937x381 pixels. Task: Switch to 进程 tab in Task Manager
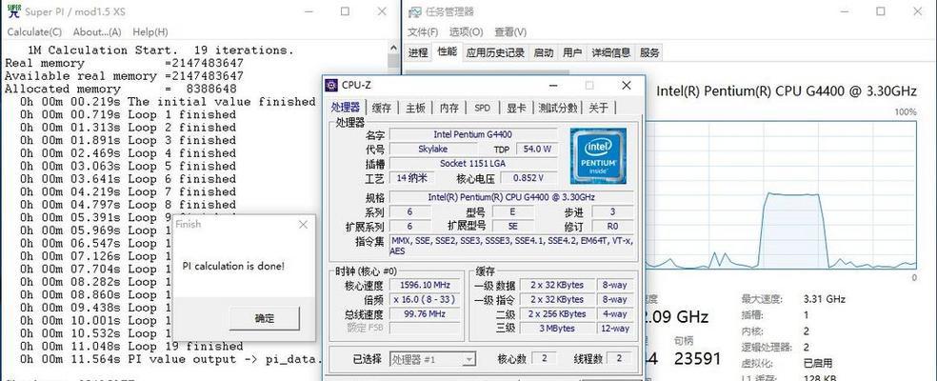pos(418,52)
